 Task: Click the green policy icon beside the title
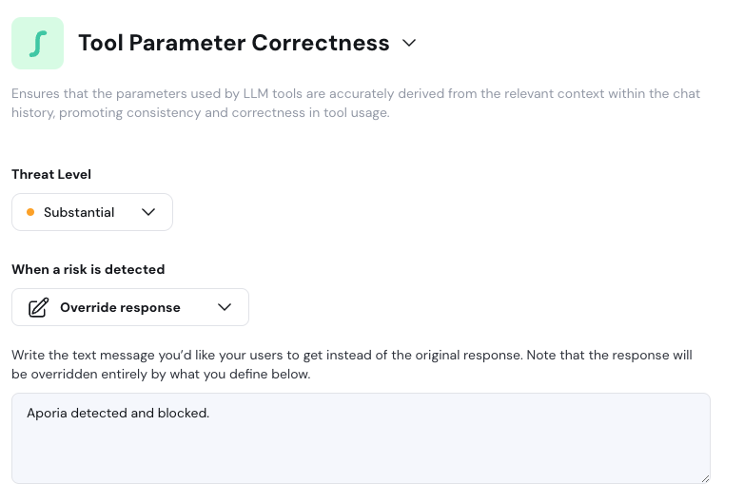coord(37,44)
